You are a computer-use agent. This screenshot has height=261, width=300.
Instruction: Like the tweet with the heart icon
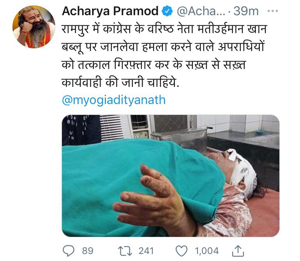point(182,251)
